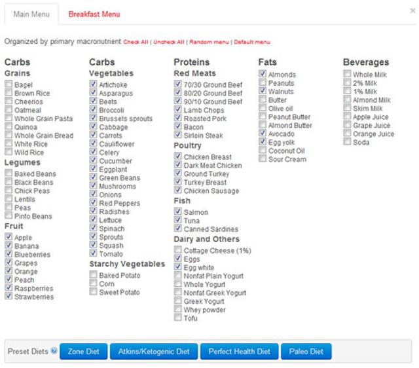The height and width of the screenshot is (368, 419).
Task: Click the Uncheck All link
Action: (x=169, y=42)
